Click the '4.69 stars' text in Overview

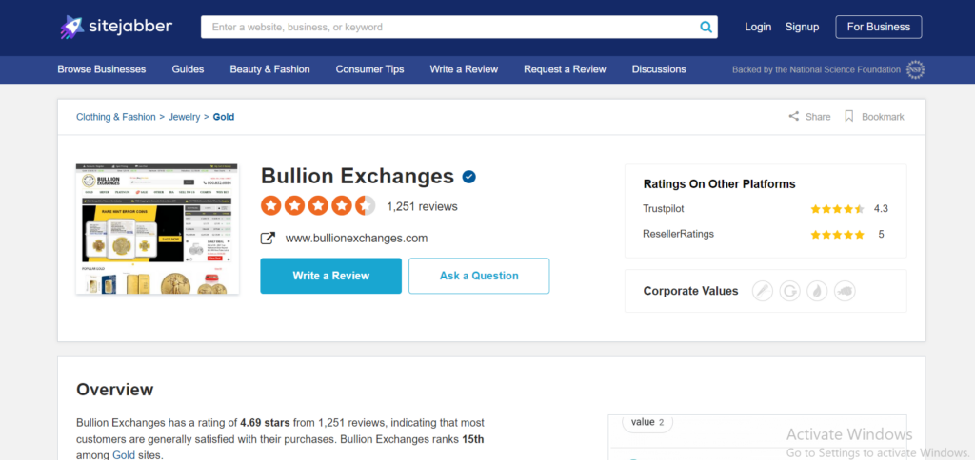click(265, 423)
